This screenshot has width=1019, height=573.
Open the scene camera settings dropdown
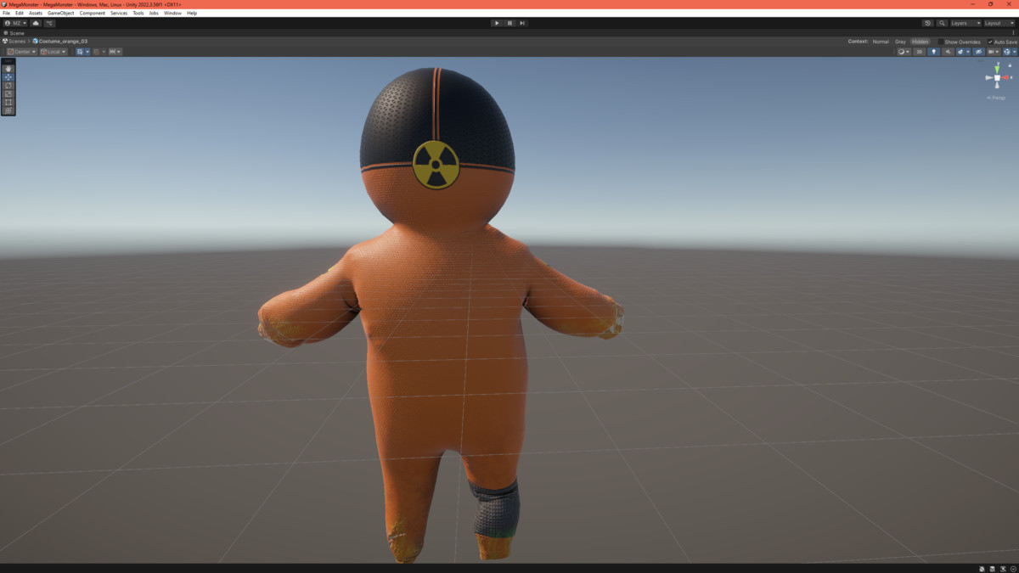[994, 52]
